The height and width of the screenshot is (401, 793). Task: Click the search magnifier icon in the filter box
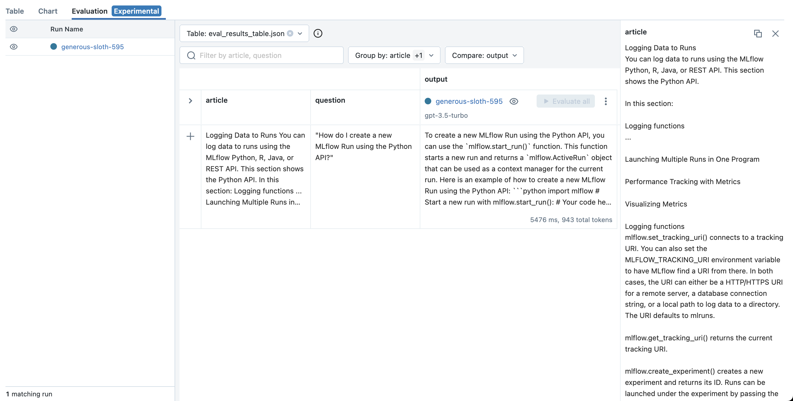click(191, 55)
